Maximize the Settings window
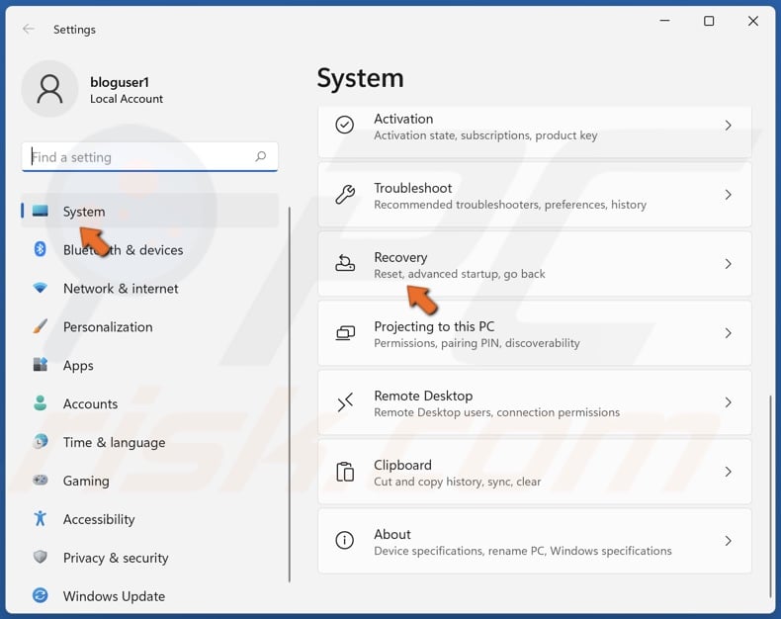 click(709, 21)
